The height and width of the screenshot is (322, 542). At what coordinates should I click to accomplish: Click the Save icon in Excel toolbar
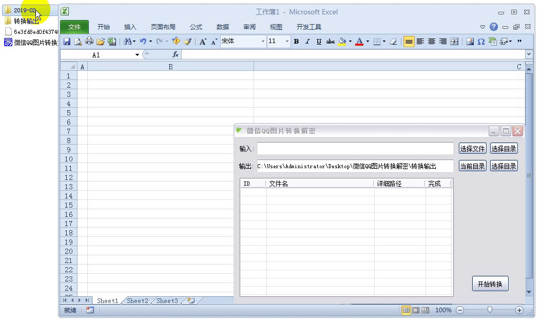point(67,42)
